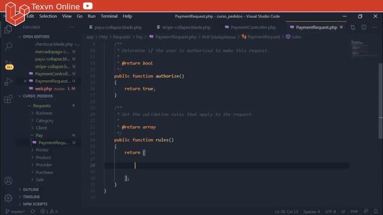The height and width of the screenshot is (215, 383).
Task: Expand the Product folder
Action: (x=43, y=158)
